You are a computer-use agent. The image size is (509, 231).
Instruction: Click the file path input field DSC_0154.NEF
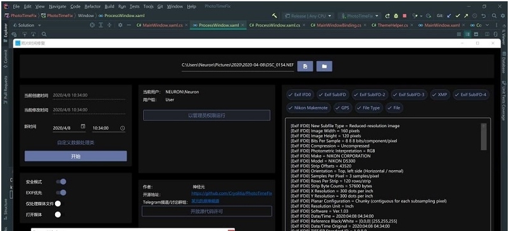click(237, 65)
